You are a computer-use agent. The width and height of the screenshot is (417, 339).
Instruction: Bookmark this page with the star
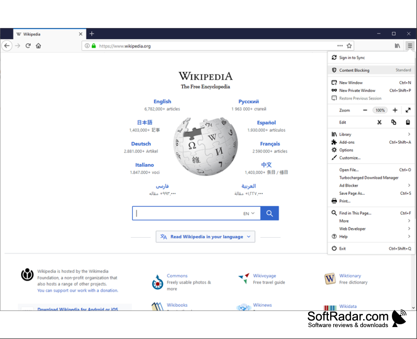(x=349, y=46)
